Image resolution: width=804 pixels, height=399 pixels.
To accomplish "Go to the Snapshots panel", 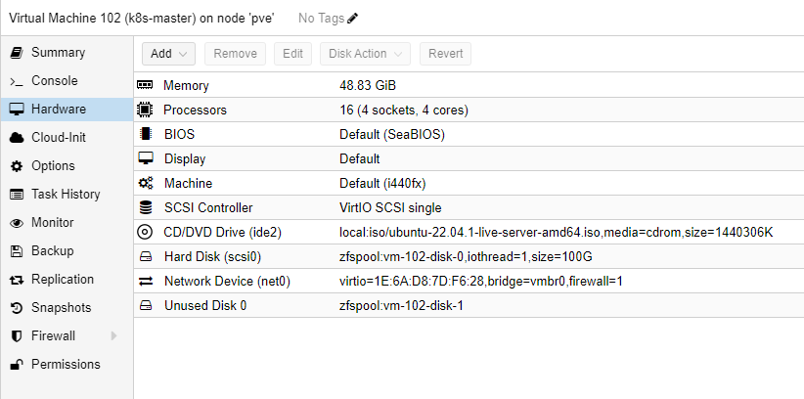I will point(61,308).
